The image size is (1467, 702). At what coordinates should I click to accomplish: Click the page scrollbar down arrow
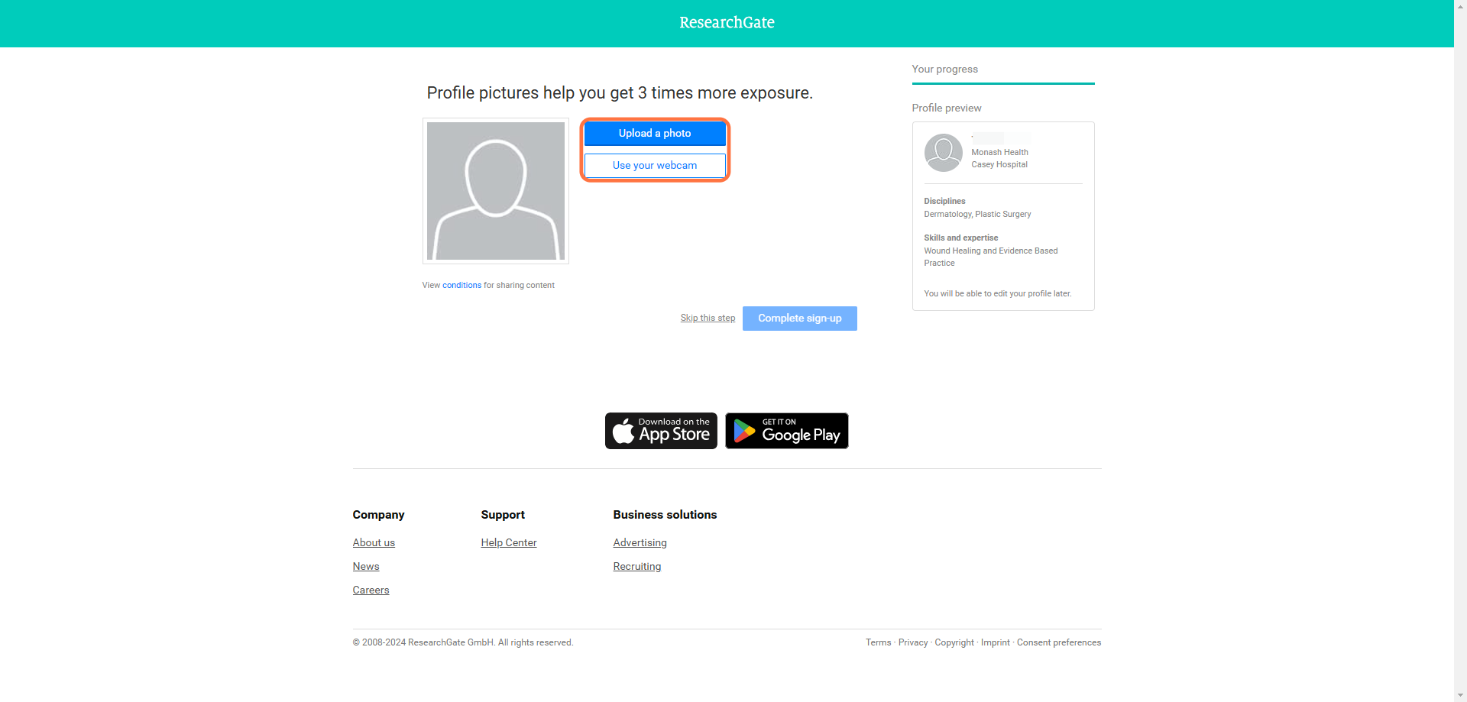tap(1460, 696)
